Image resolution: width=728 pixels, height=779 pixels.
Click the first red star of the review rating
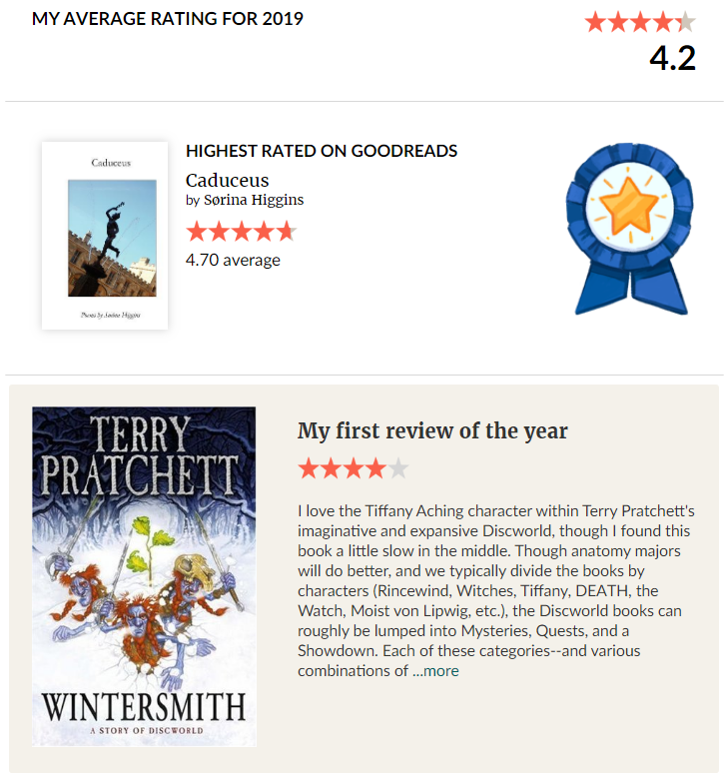(309, 467)
